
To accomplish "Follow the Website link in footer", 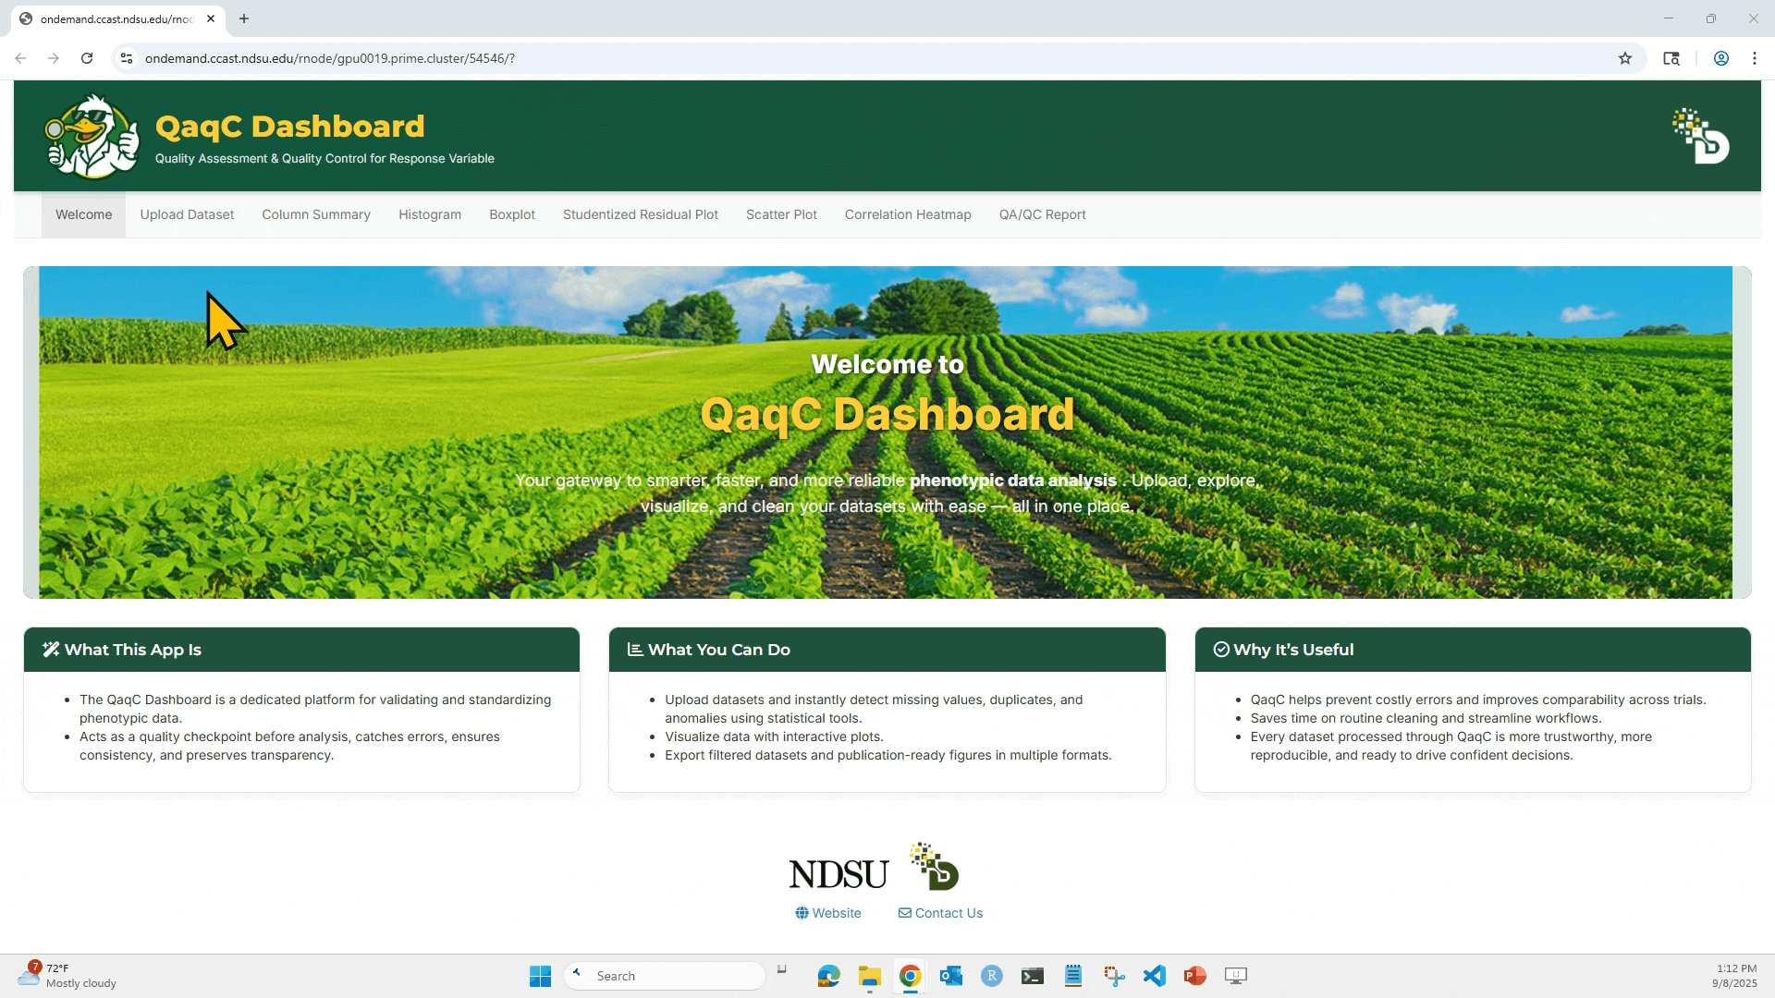I will click(828, 913).
